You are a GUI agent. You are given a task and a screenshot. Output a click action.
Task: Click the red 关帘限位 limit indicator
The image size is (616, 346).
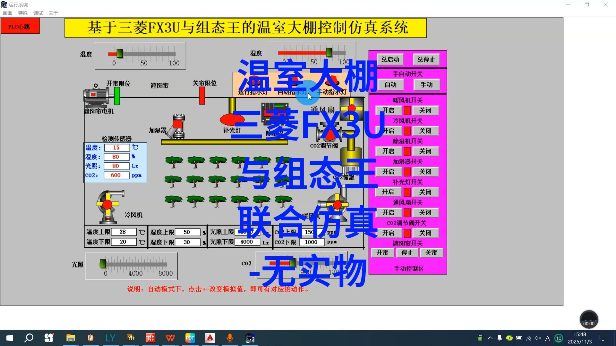click(x=202, y=95)
